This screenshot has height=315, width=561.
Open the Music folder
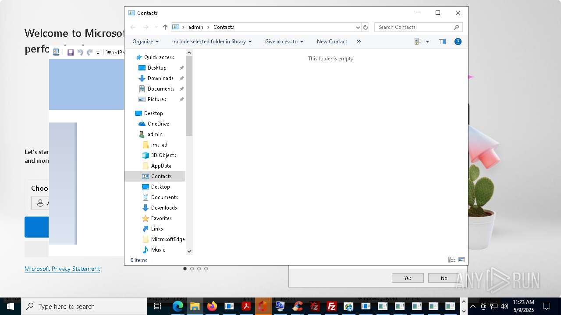pyautogui.click(x=158, y=250)
